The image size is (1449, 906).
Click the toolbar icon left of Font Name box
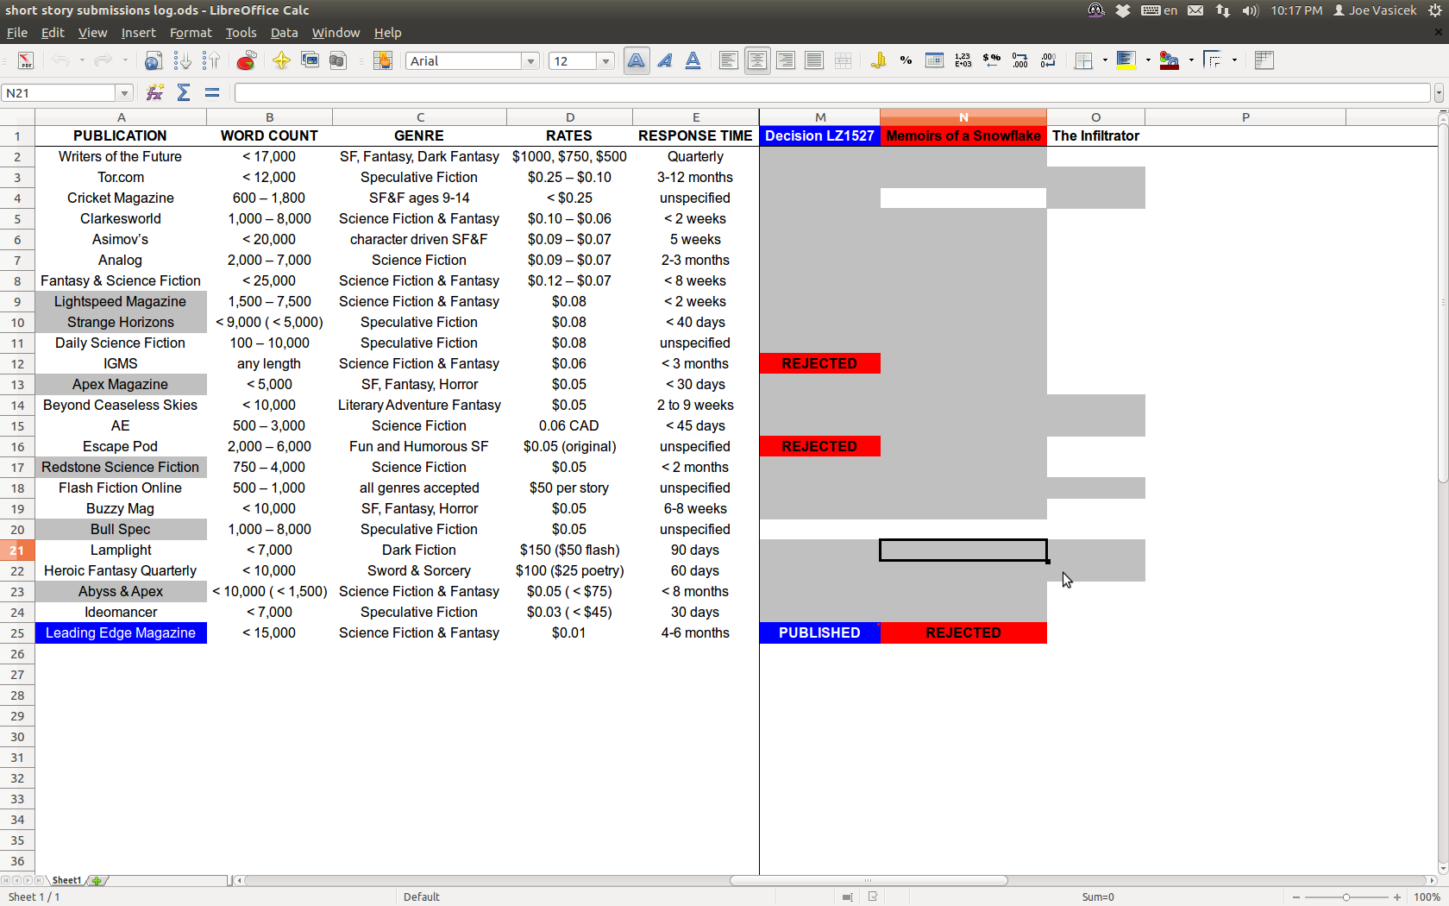coord(382,60)
